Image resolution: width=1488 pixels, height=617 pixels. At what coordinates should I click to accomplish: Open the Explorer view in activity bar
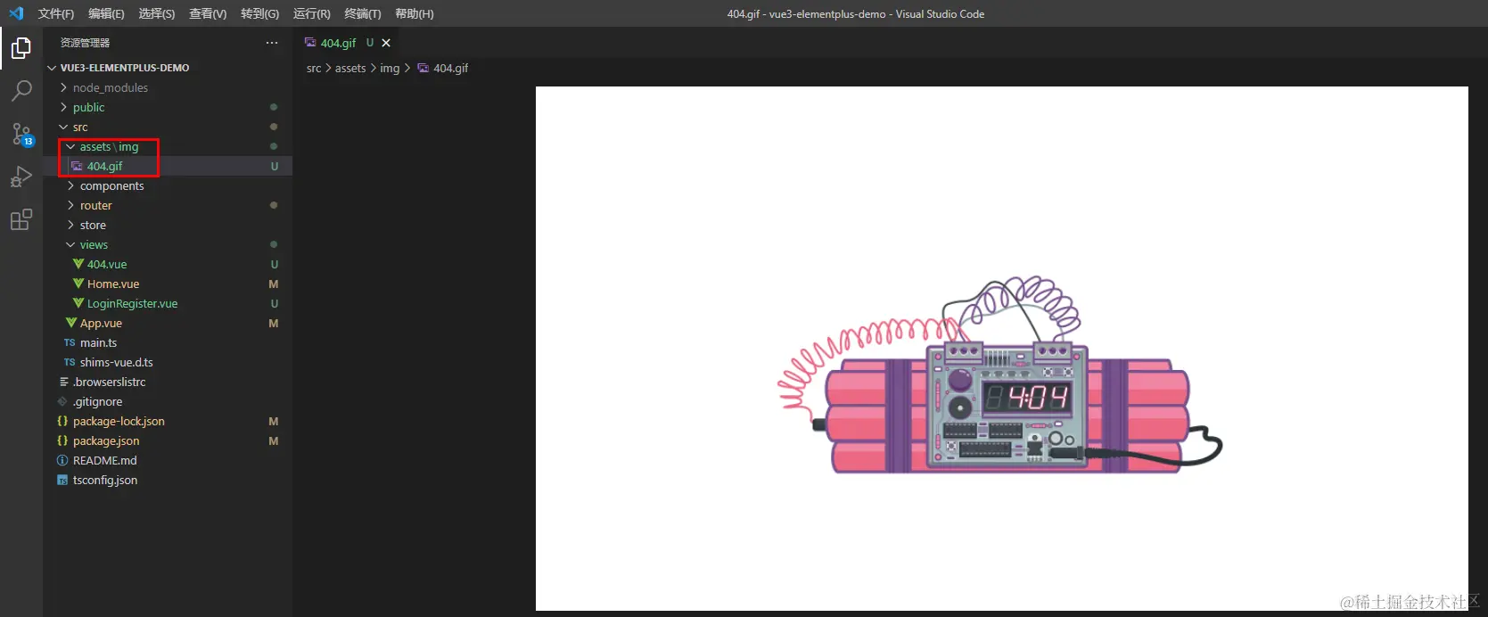(x=21, y=48)
